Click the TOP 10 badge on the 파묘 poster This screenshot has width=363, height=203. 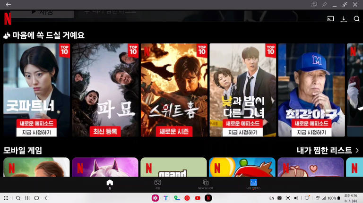click(x=133, y=50)
